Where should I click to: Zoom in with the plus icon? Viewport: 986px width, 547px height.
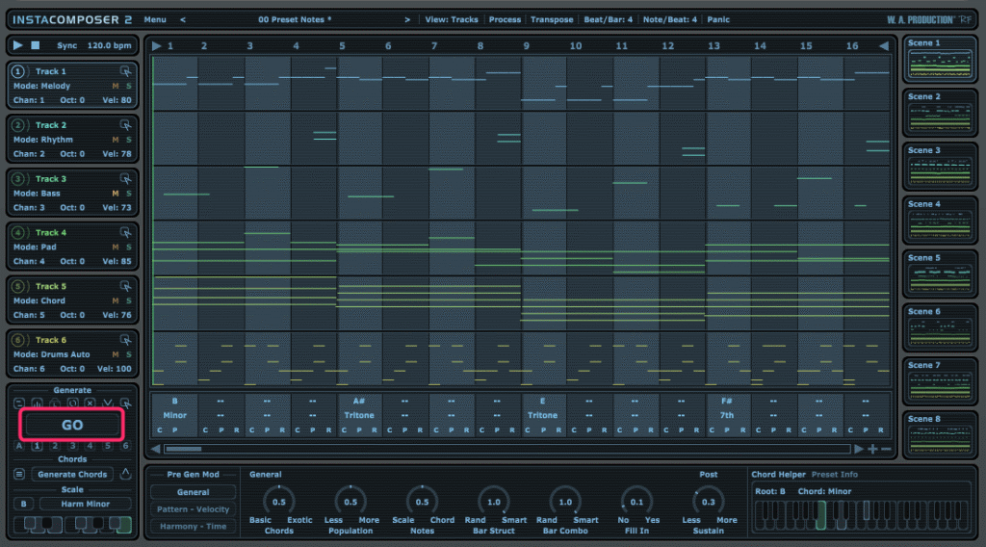[872, 449]
